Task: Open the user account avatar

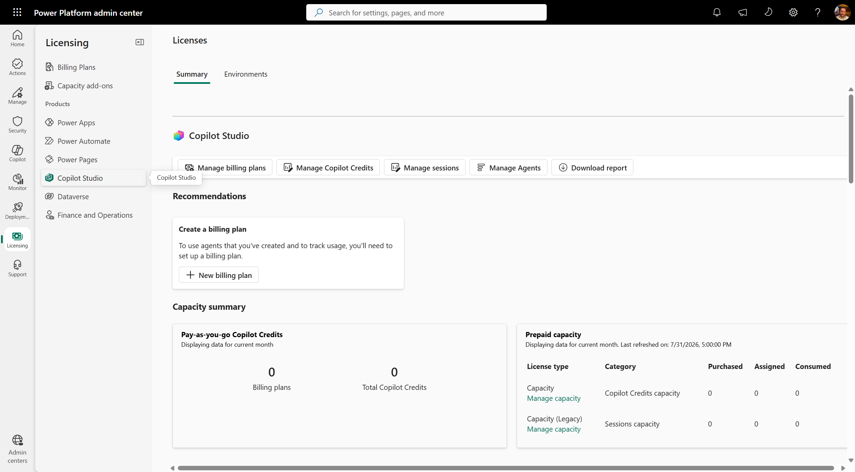Action: pos(842,12)
